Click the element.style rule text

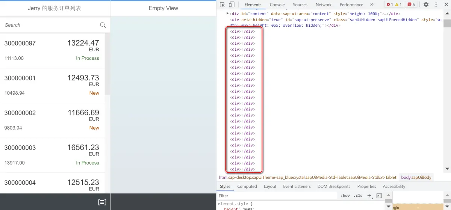(236, 204)
